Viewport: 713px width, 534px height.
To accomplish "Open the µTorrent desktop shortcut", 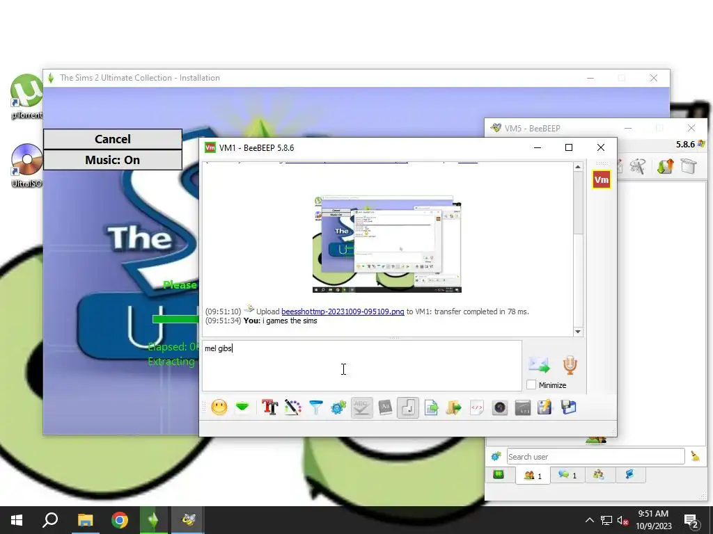I will [26, 97].
